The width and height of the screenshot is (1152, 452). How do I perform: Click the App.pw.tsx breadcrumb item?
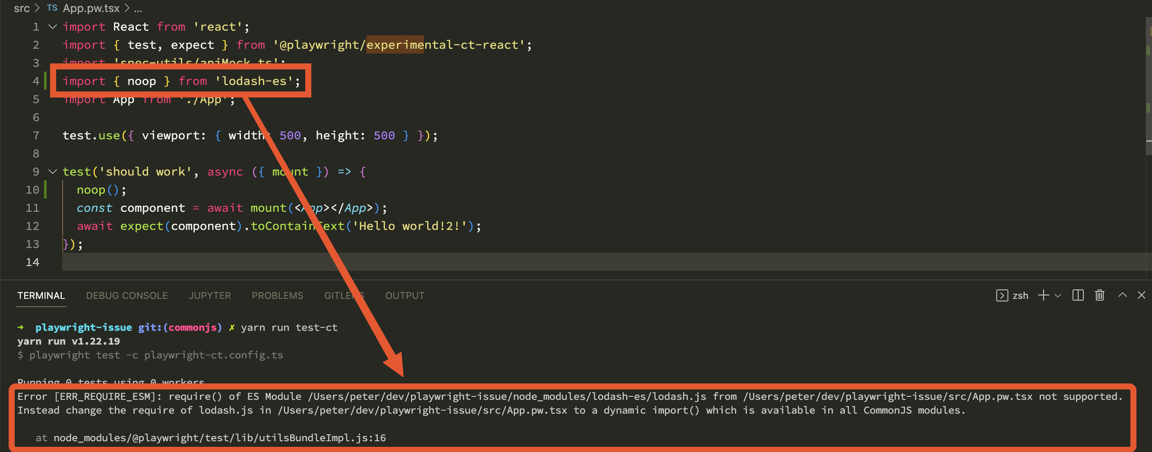(x=91, y=8)
